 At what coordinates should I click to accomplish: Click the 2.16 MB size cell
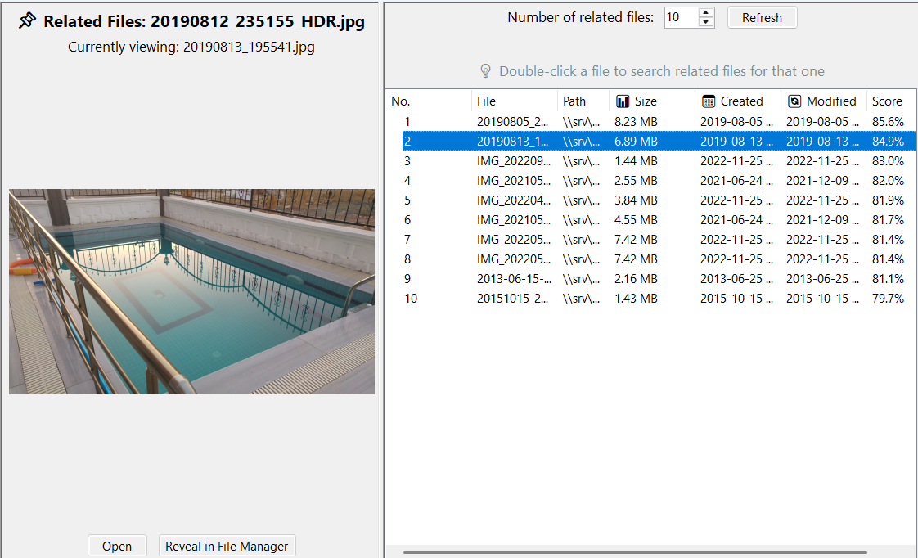pyautogui.click(x=636, y=279)
